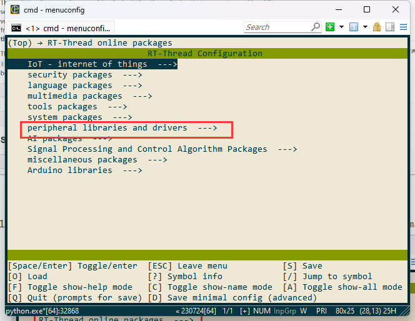Click [C] Toggle show-name mode hint

click(x=210, y=287)
